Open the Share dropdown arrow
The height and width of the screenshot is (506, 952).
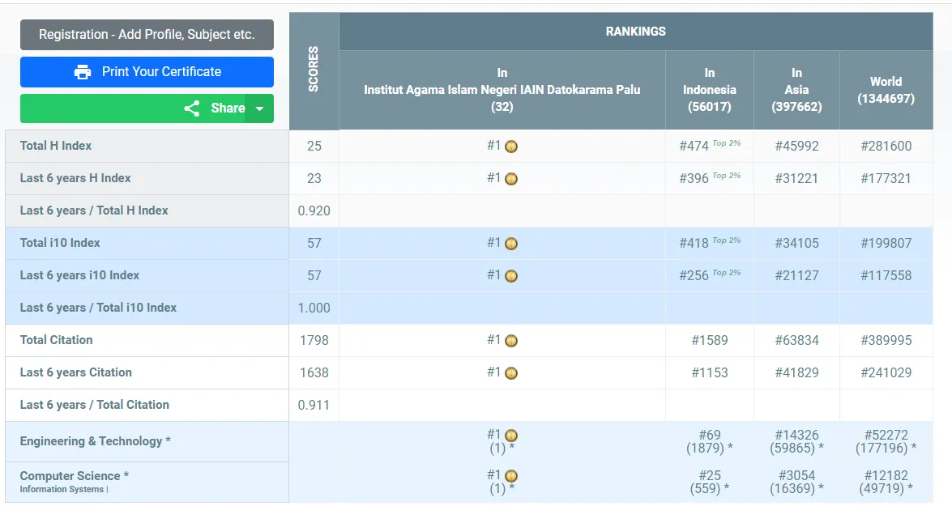coord(259,108)
